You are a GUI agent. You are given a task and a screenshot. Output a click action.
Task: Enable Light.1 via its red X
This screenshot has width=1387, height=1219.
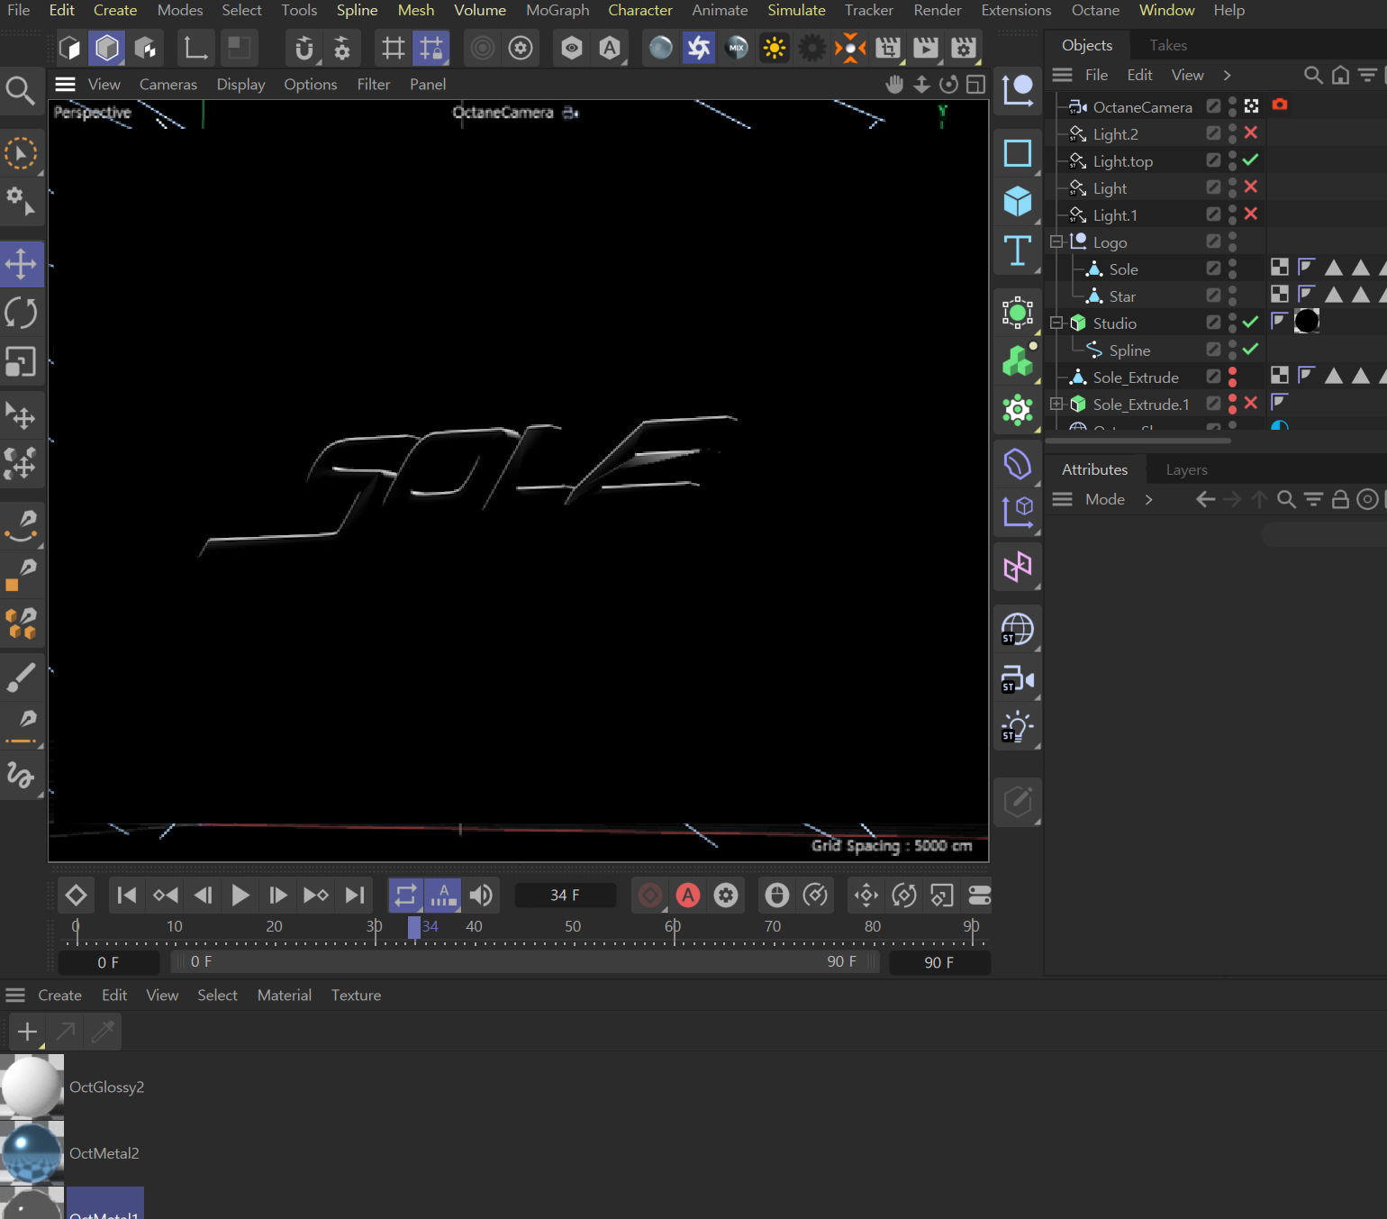1250,214
